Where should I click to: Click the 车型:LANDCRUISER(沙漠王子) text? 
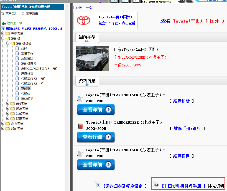click(x=140, y=57)
